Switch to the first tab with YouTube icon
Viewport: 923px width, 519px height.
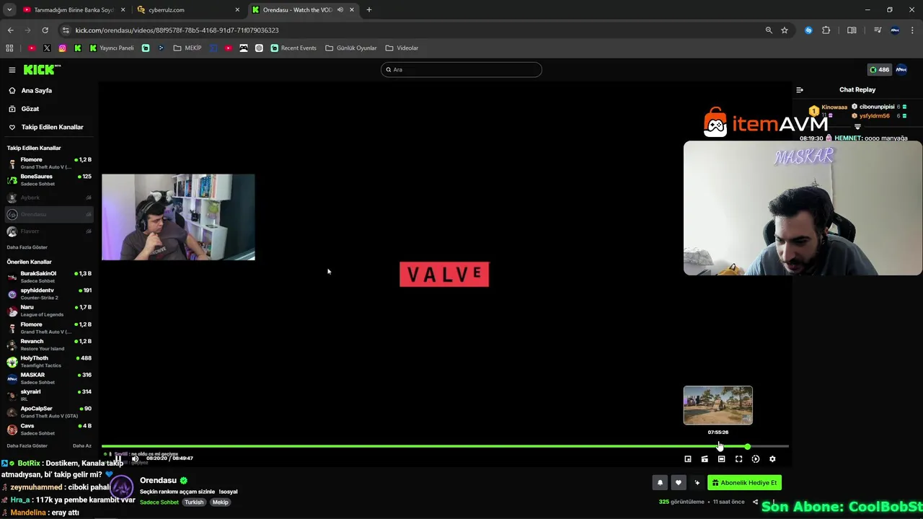pos(73,10)
